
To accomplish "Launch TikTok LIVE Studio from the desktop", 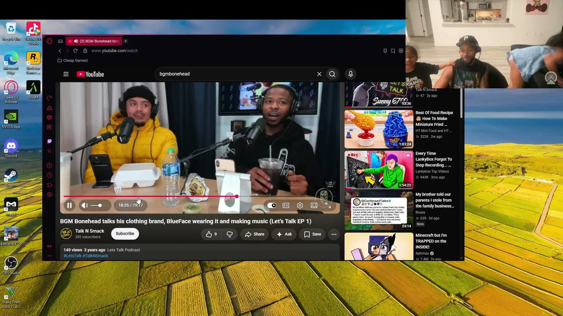I will coord(33,34).
